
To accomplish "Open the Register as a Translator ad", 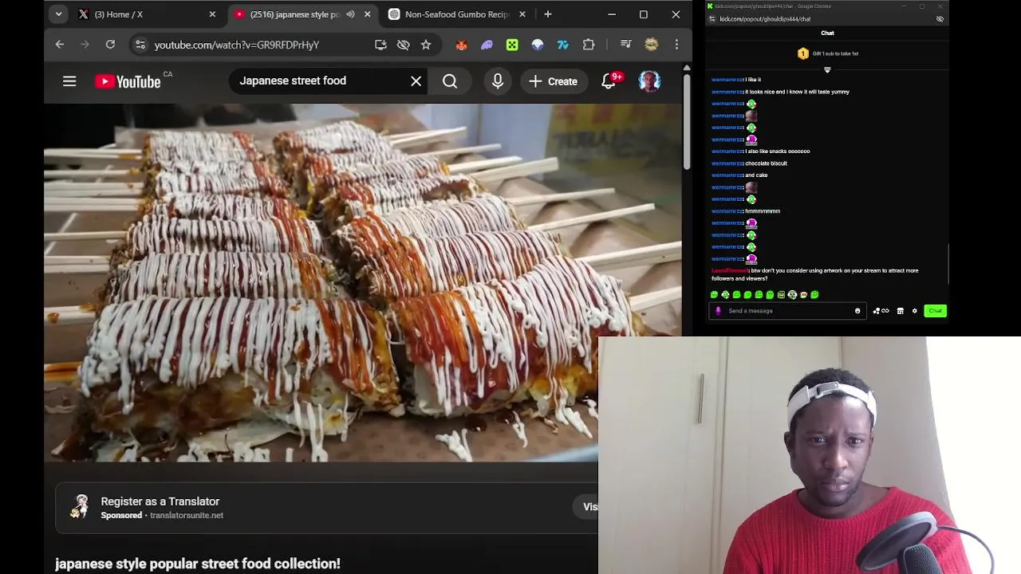I will click(x=160, y=501).
